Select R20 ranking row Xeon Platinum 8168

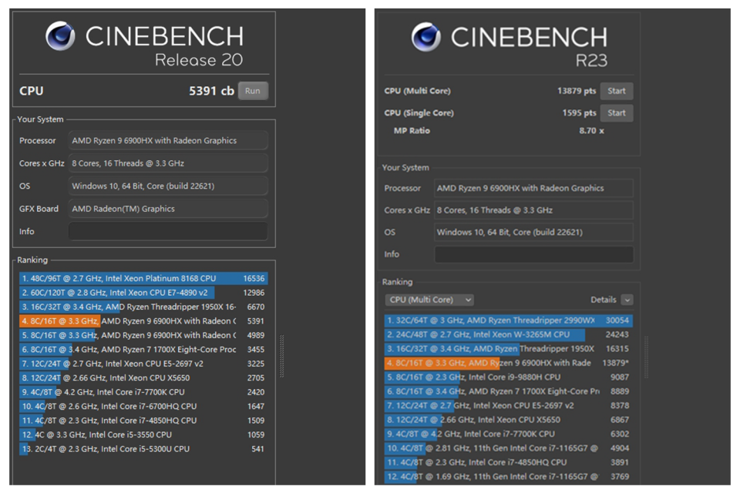(143, 278)
